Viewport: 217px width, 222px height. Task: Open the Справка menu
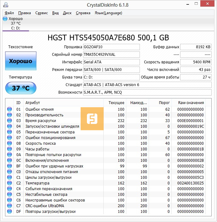coord(83,13)
